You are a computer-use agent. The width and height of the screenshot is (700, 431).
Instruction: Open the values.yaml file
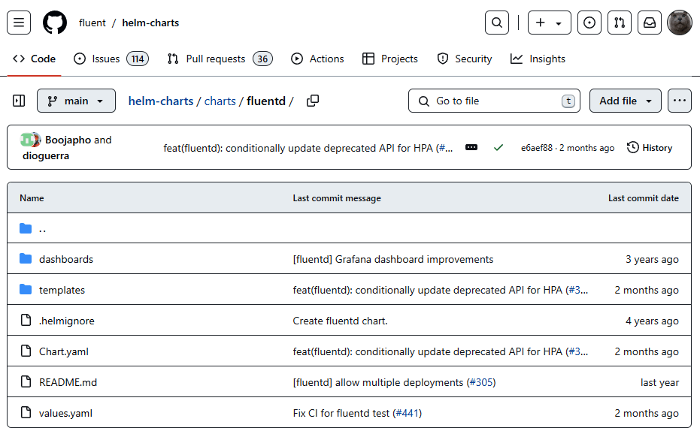click(x=65, y=413)
